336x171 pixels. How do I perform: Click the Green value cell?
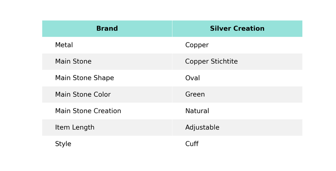point(195,94)
